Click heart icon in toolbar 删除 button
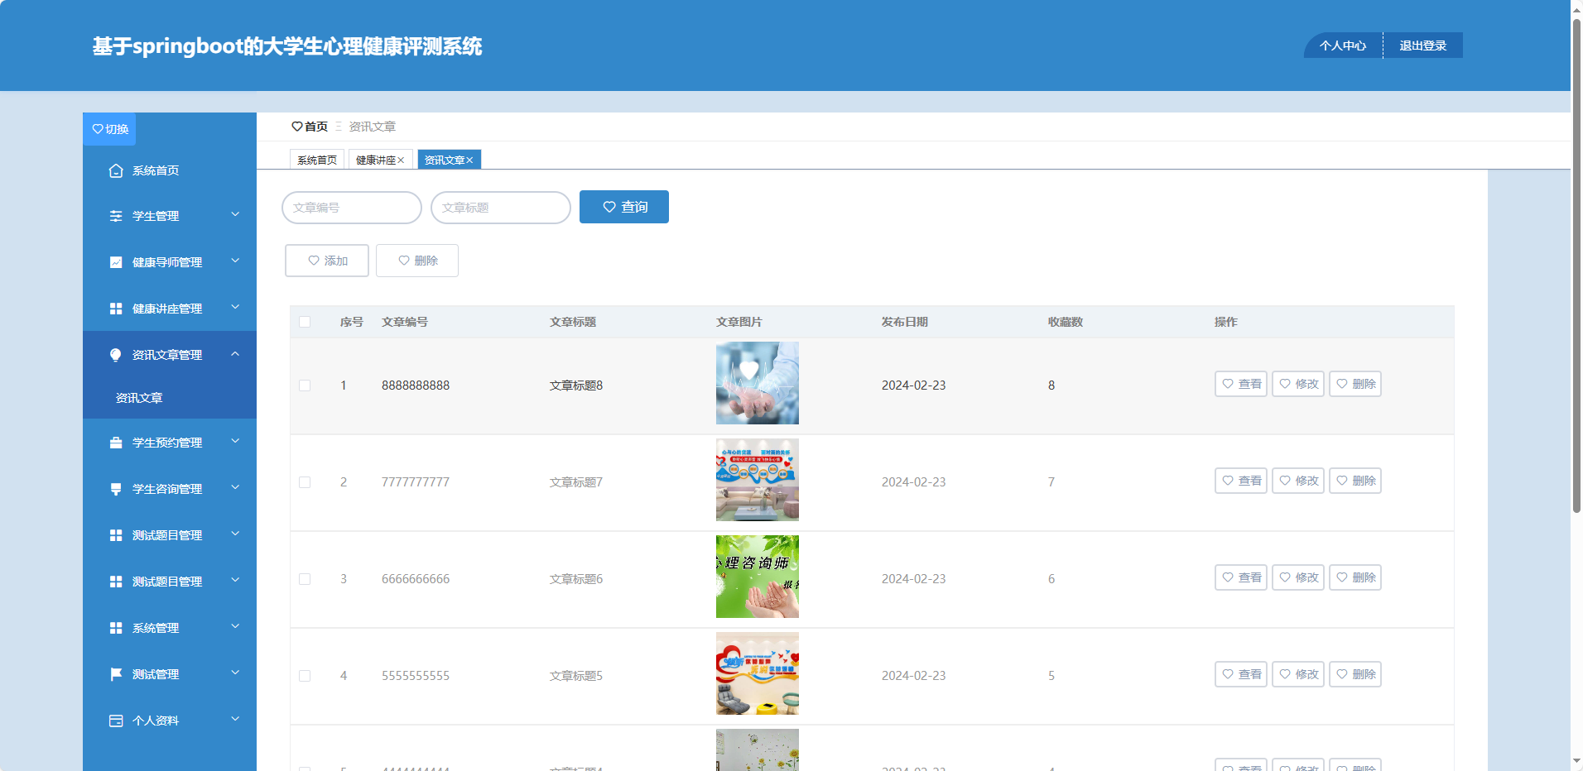The image size is (1583, 771). point(404,261)
